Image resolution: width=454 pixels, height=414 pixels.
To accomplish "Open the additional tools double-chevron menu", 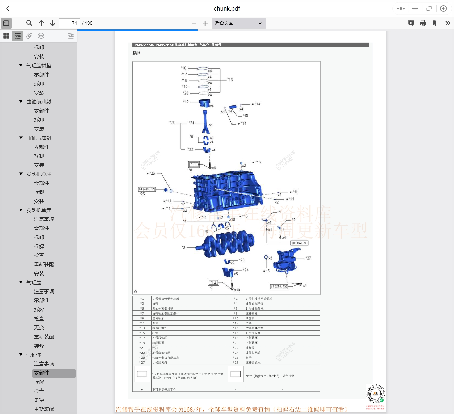I will pyautogui.click(x=448, y=23).
